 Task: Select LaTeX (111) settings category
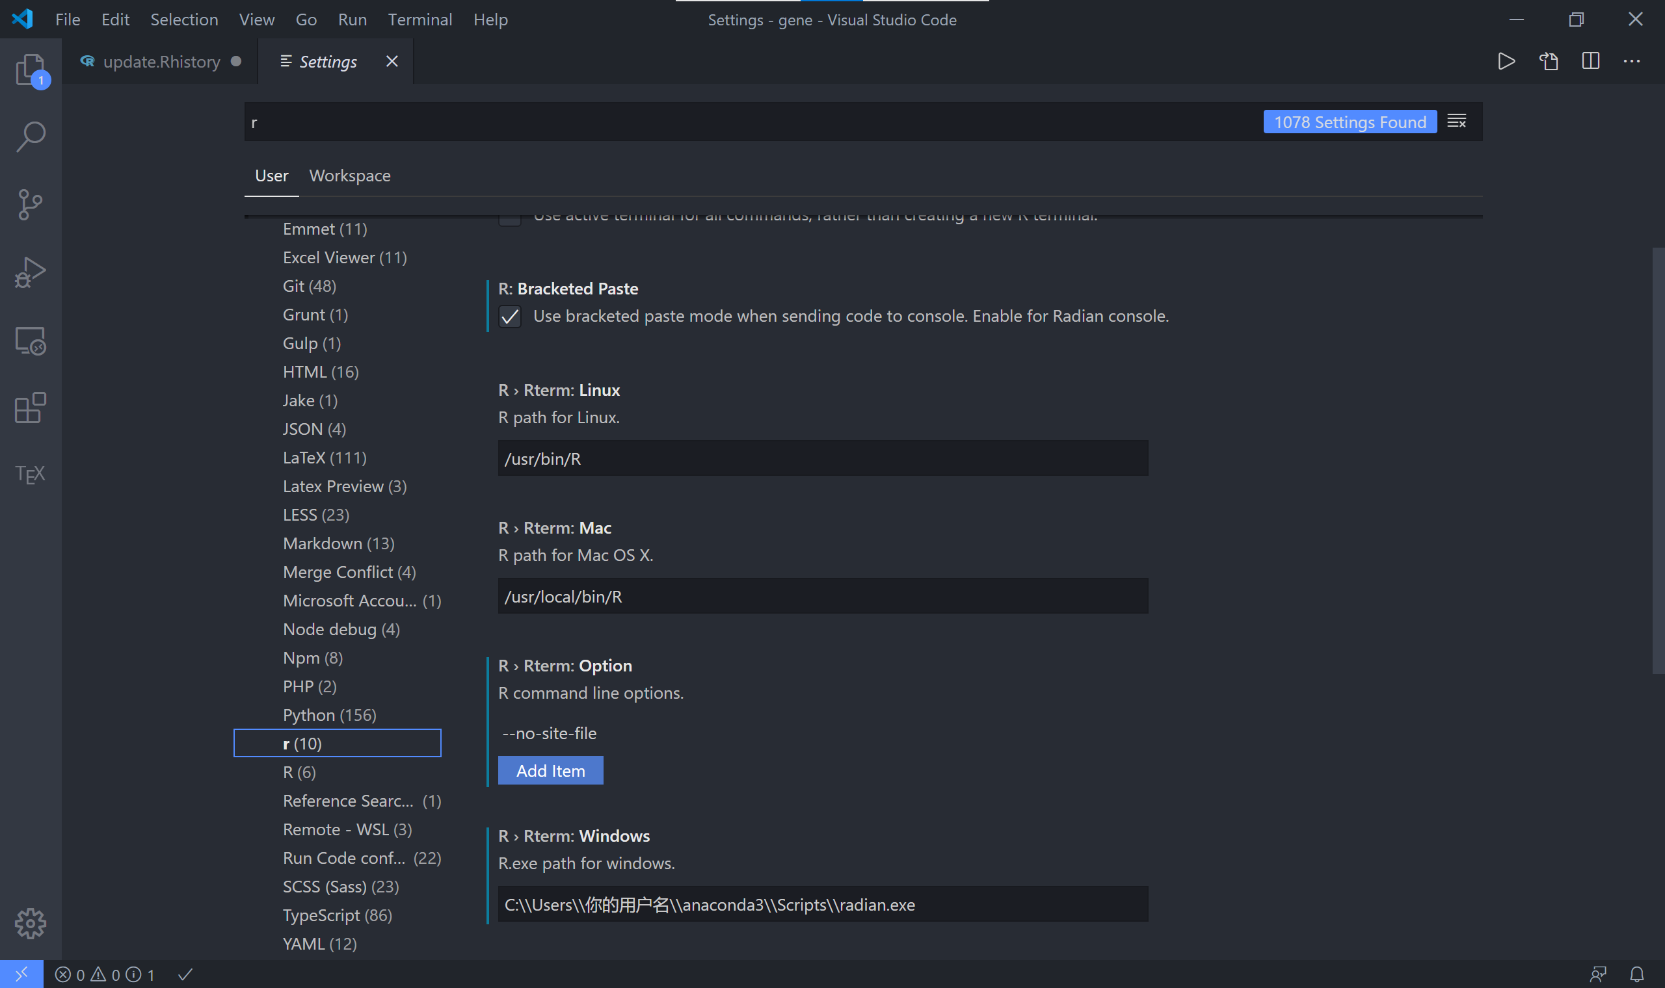tap(325, 458)
